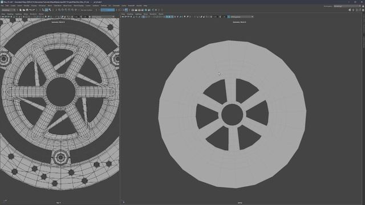This screenshot has width=365, height=205.
Task: Open the Windows menu
Action: (42, 6)
